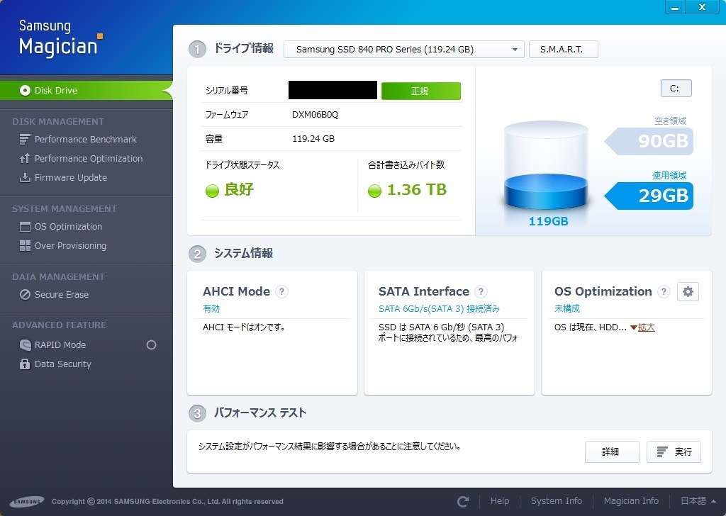Click the refresh icon in footer
This screenshot has width=726, height=516.
point(463,501)
